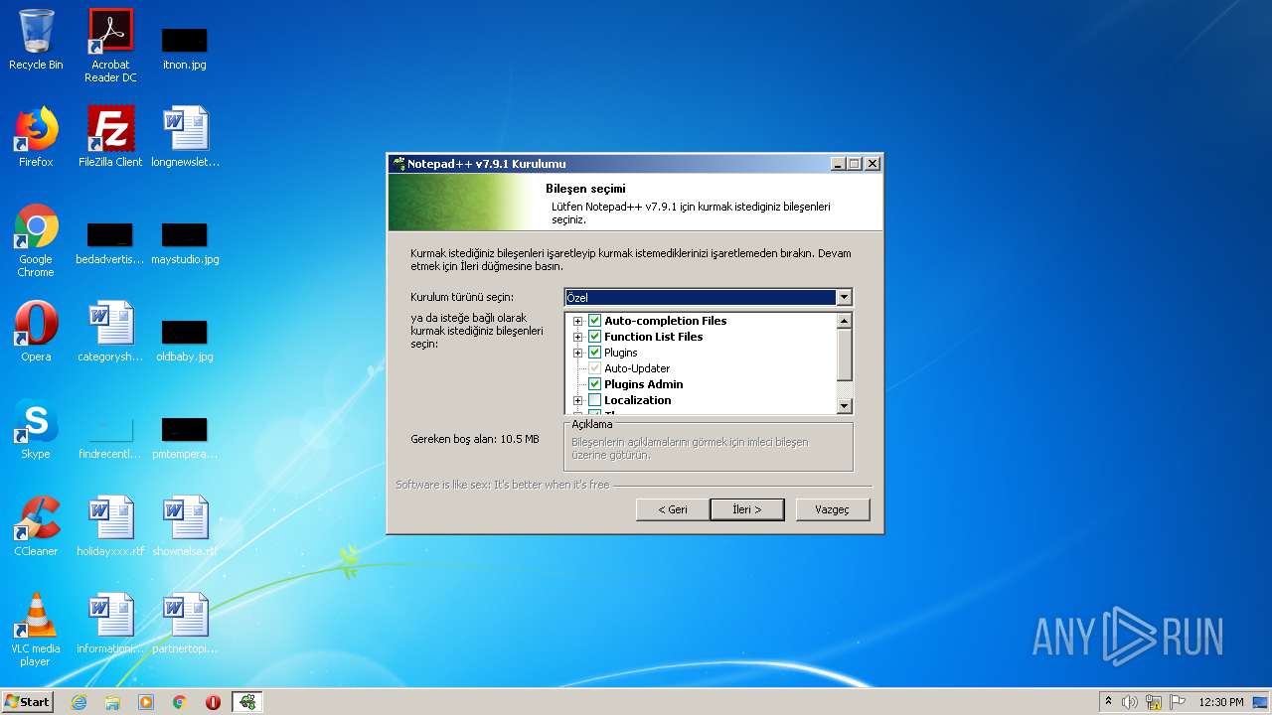Select the categorysh... Word document
This screenshot has height=715, width=1272.
(110, 332)
